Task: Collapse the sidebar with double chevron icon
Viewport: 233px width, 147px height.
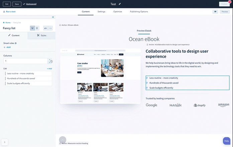Action: point(53,17)
